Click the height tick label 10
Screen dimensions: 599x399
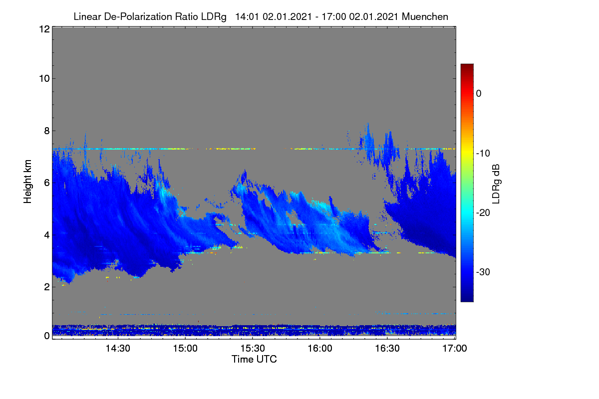click(43, 78)
